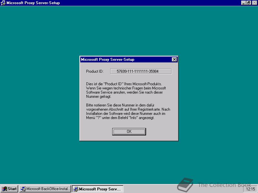Select the Microsoft Proxy Serv... taskbar button

click(x=98, y=189)
